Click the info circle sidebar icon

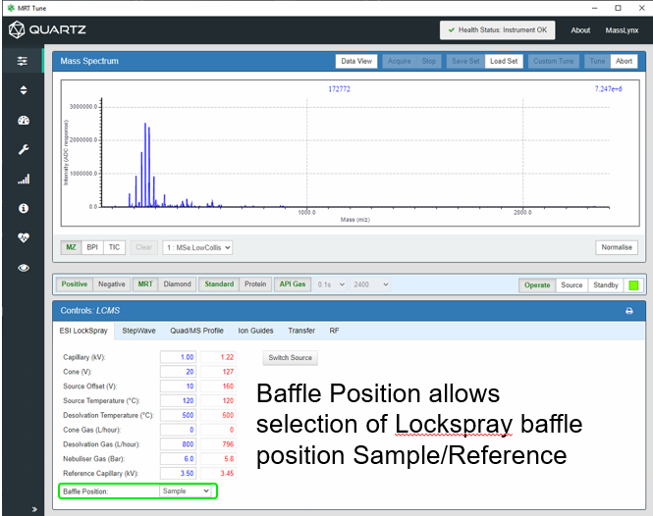coord(23,209)
